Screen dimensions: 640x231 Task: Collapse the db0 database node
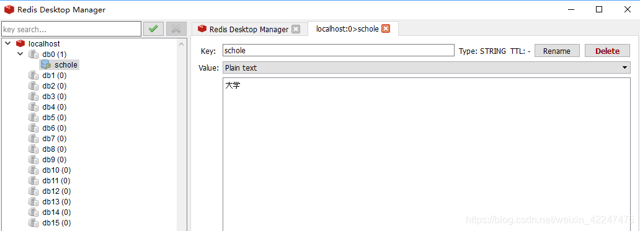click(20, 54)
